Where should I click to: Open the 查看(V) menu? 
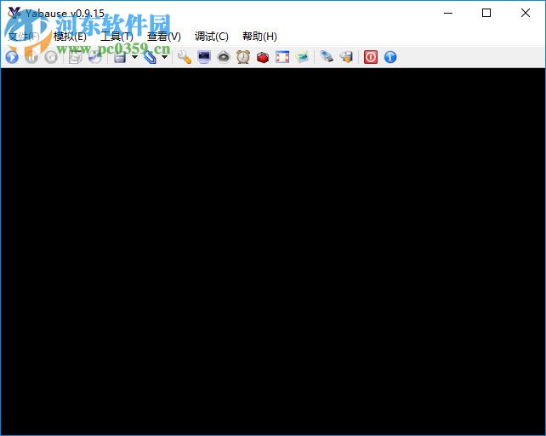(164, 37)
